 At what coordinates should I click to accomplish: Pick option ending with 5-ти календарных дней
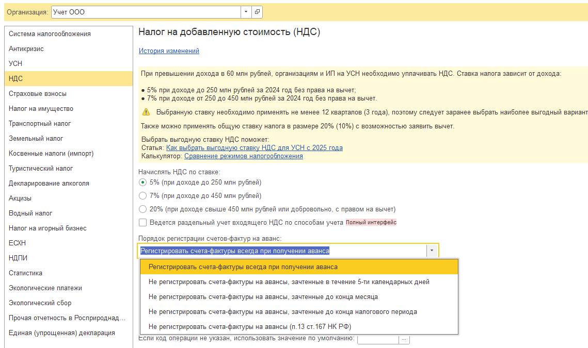[289, 282]
